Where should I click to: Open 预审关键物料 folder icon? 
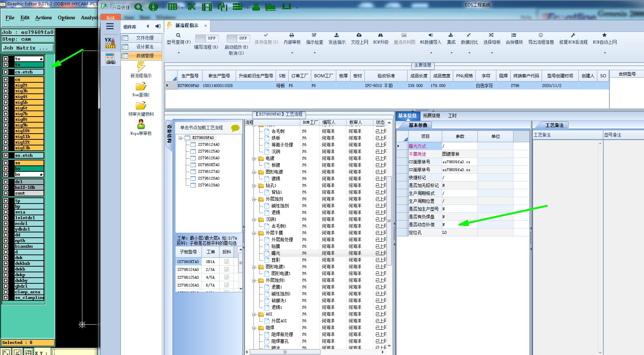[x=141, y=106]
